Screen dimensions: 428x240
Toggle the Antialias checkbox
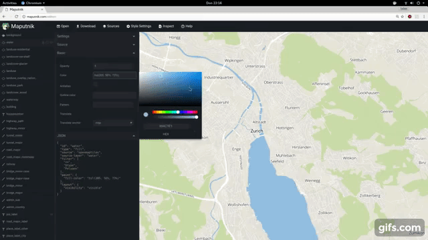click(95, 85)
